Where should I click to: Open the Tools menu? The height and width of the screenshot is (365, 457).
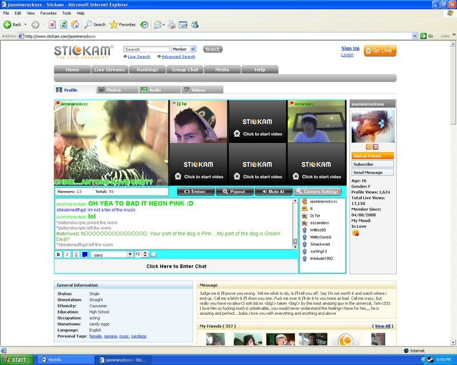click(66, 13)
